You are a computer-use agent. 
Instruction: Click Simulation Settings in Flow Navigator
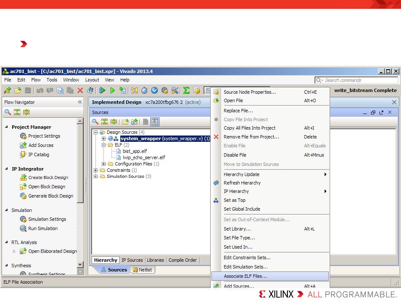[x=47, y=219]
